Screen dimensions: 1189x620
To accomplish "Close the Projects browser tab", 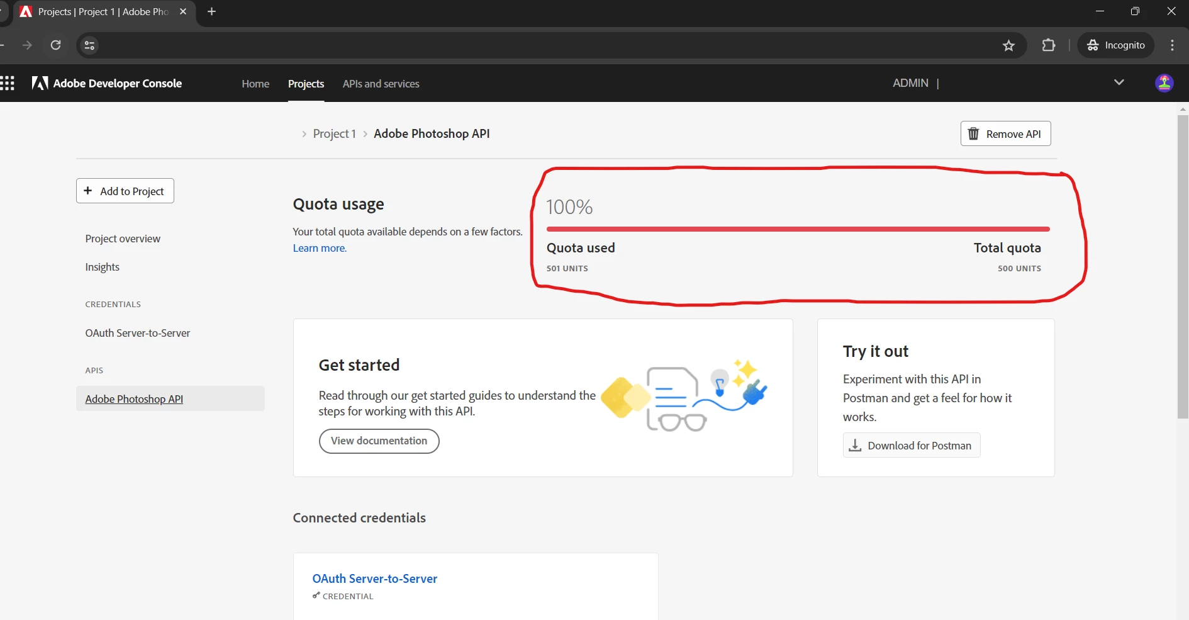I will click(183, 11).
